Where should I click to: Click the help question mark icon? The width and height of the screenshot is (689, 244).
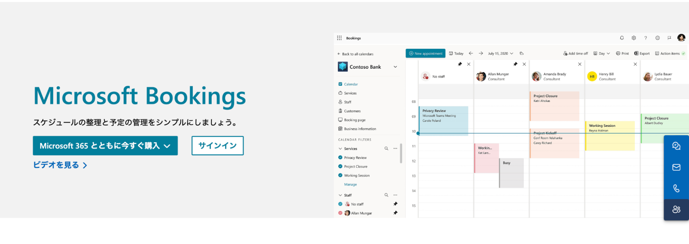point(646,38)
